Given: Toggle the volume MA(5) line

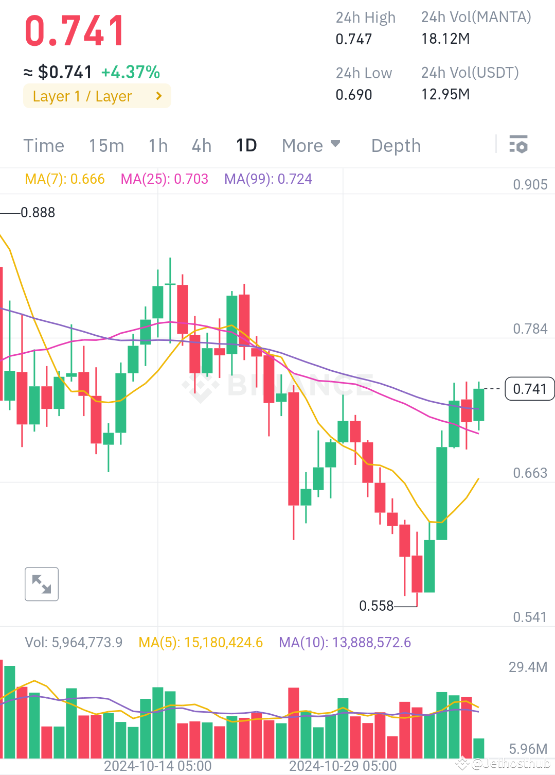Looking at the screenshot, I should [x=200, y=642].
